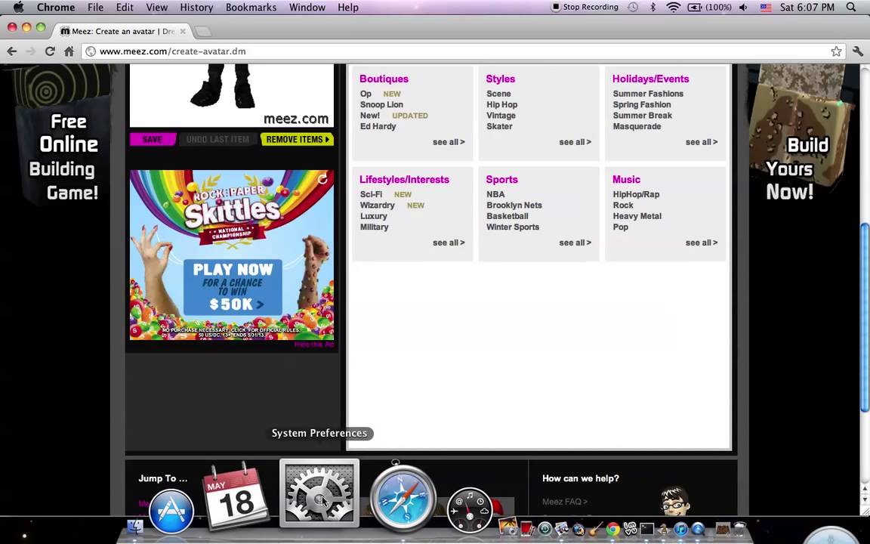Expand Music with see all
The height and width of the screenshot is (544, 870).
coord(702,243)
